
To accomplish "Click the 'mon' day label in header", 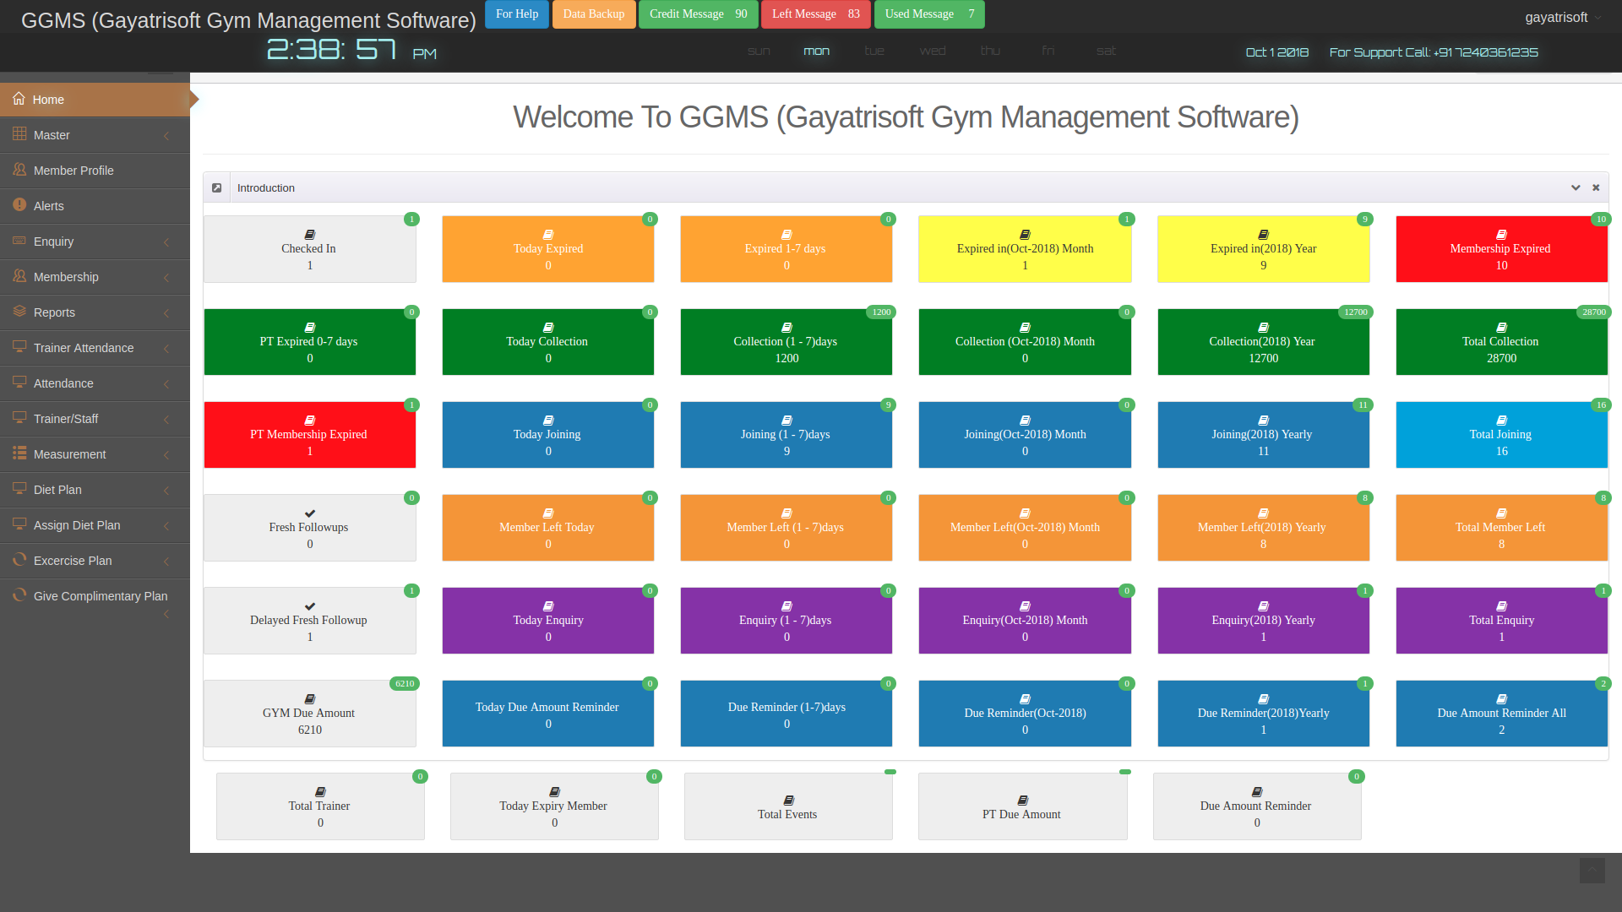I will 816,52.
